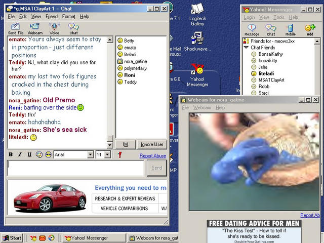Click the red exclamation mark icon
Screen dimensions: 324x243
pyautogui.click(x=119, y=154)
